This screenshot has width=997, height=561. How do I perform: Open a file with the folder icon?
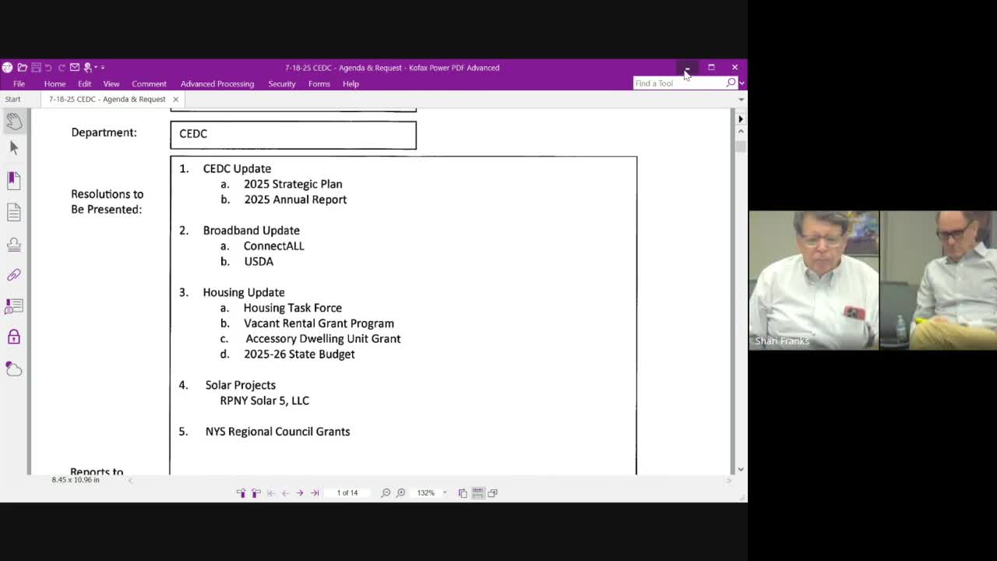coord(22,68)
